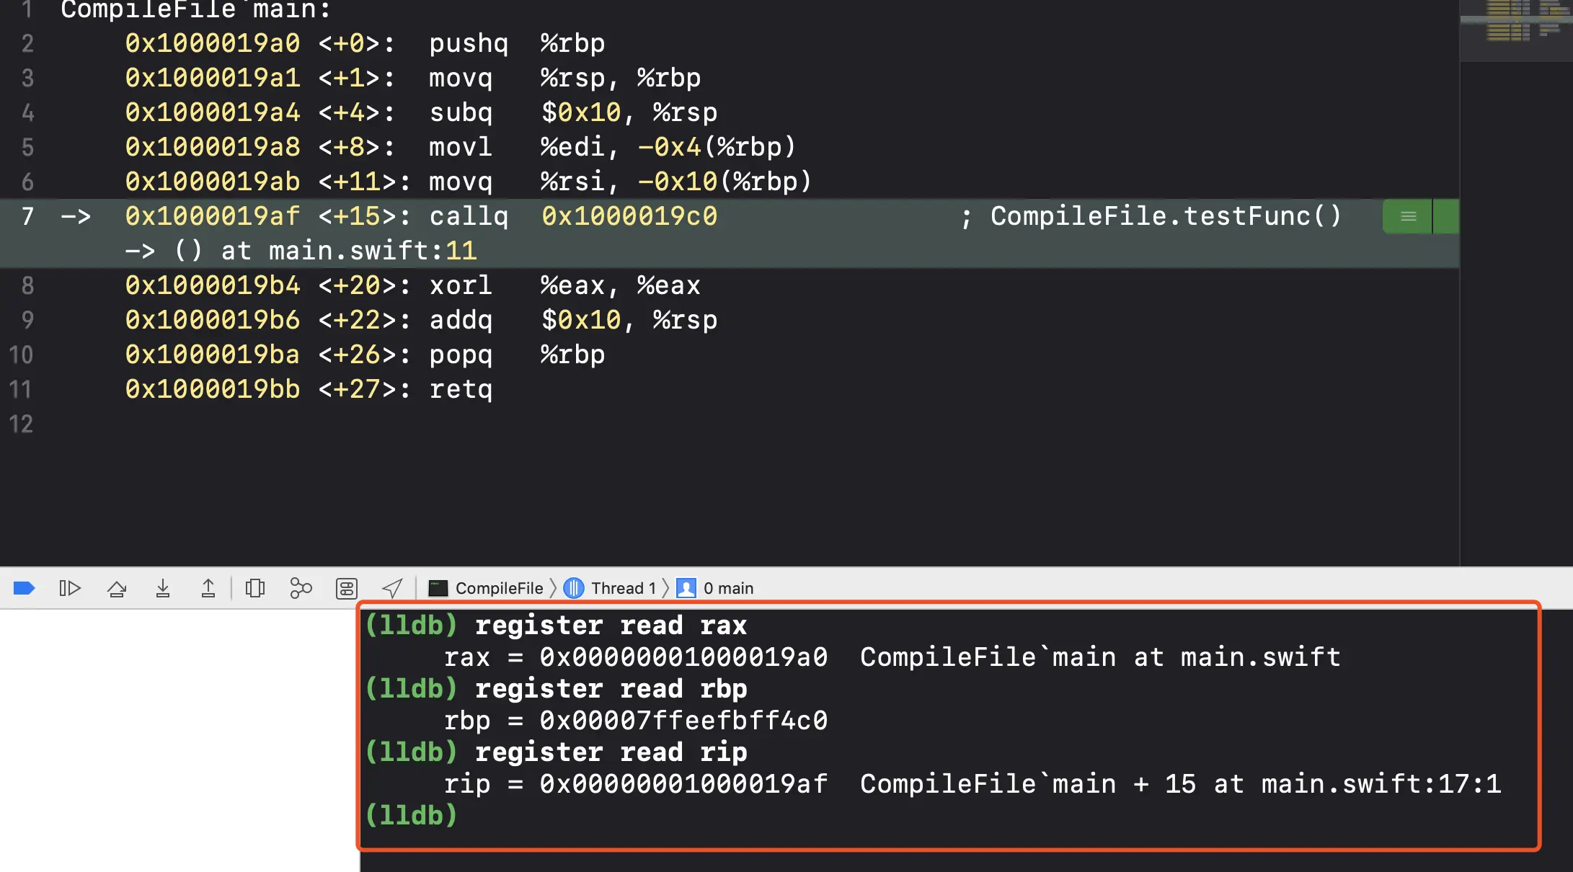Toggle breakpoints activation button
Image resolution: width=1573 pixels, height=872 pixels.
point(24,588)
